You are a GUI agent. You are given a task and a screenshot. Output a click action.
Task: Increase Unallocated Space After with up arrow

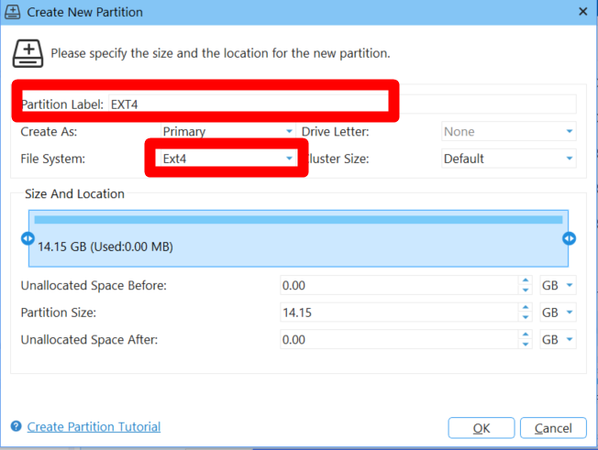coord(526,335)
